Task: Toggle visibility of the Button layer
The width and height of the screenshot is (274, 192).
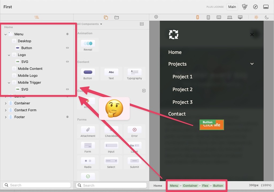Action: coord(67,48)
